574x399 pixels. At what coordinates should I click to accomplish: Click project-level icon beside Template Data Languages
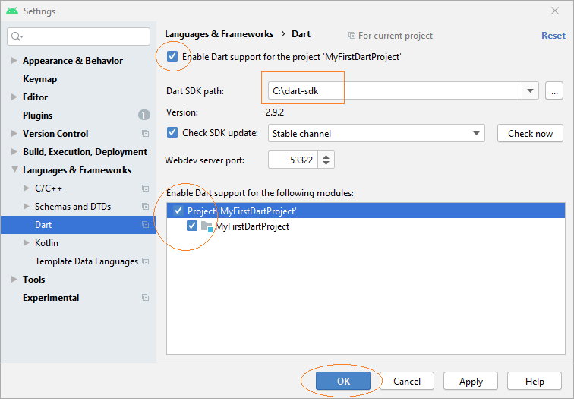point(145,261)
